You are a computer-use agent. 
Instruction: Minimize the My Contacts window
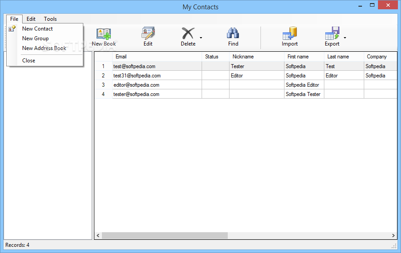tap(360, 6)
